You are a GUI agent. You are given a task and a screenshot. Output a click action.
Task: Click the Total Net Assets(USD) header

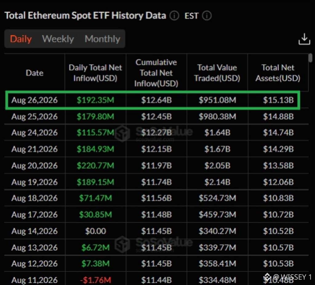click(278, 73)
